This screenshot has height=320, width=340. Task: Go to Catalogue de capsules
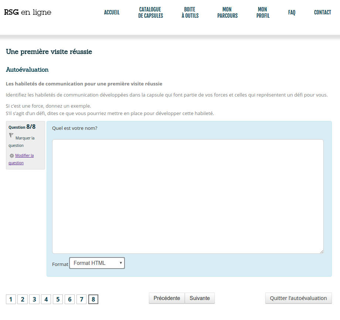click(x=150, y=12)
